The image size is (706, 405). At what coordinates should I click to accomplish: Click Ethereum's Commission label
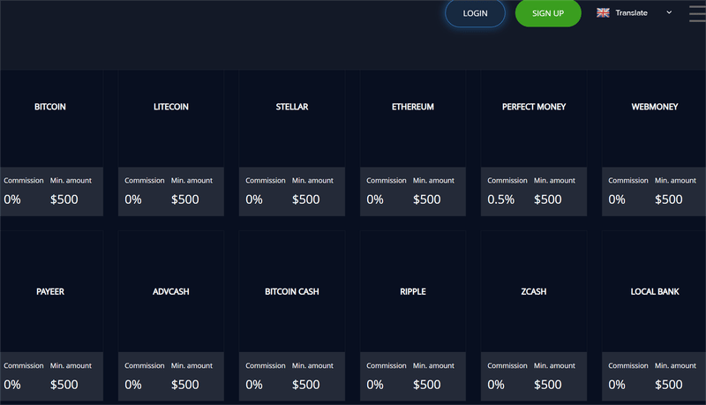coord(387,181)
